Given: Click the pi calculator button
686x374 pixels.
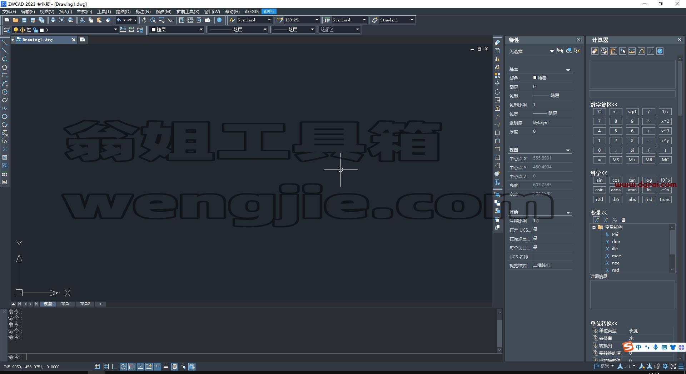Looking at the screenshot, I should 632,150.
